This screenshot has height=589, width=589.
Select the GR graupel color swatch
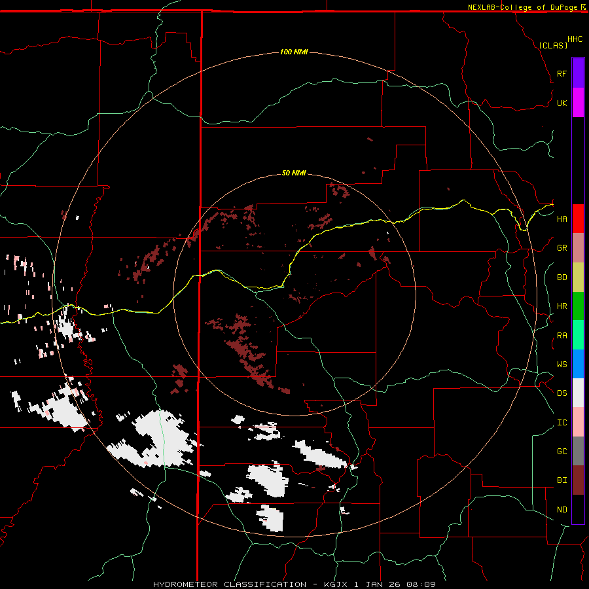coord(578,248)
